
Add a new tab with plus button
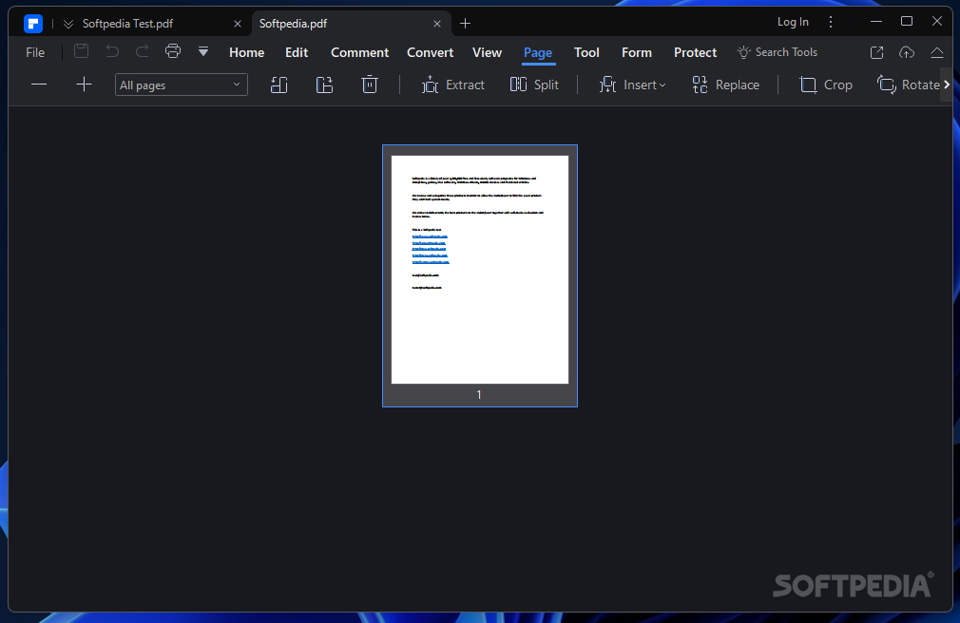[465, 23]
